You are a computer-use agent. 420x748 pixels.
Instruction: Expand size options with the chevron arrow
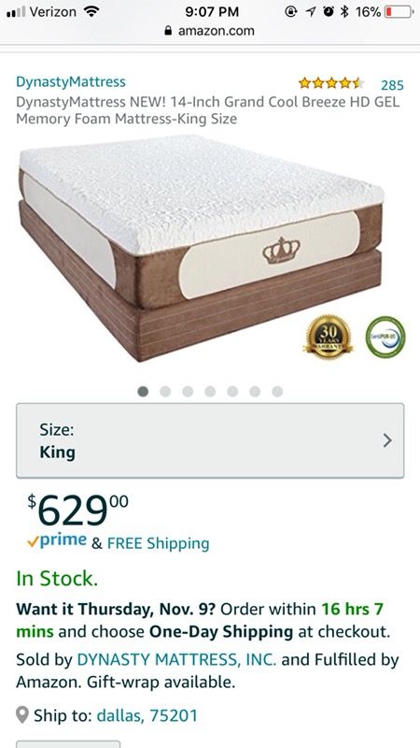point(387,440)
